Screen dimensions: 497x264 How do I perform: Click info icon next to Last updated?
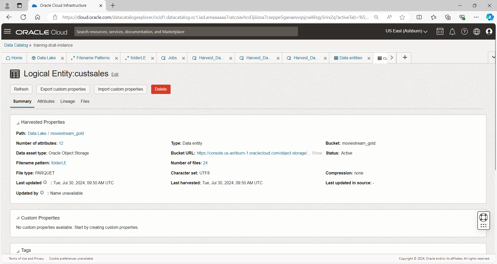[x=45, y=182]
